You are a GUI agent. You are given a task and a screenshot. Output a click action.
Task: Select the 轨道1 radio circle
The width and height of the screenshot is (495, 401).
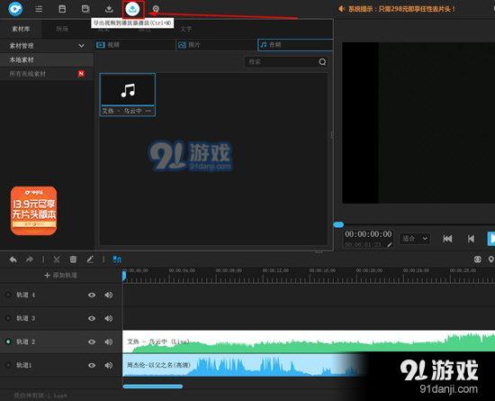(x=8, y=365)
